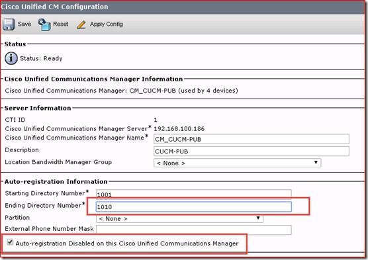
Task: Click the Ending Directory Number label
Action: (x=44, y=205)
